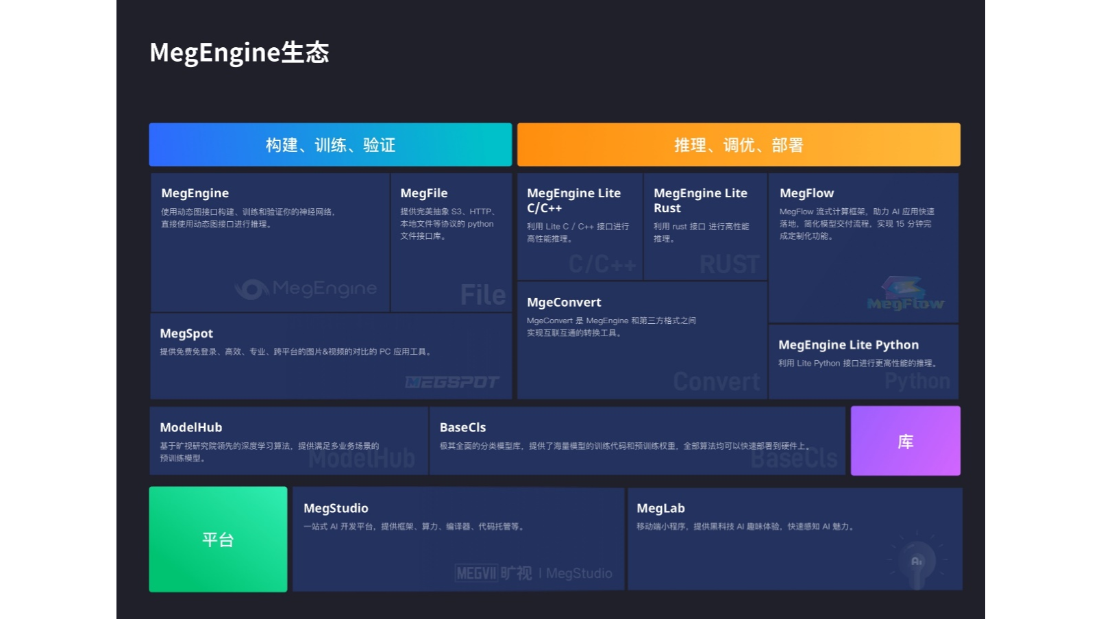Select the 推理、调优、部署 orange header
Viewport: 1101px width, 619px height.
coord(739,144)
